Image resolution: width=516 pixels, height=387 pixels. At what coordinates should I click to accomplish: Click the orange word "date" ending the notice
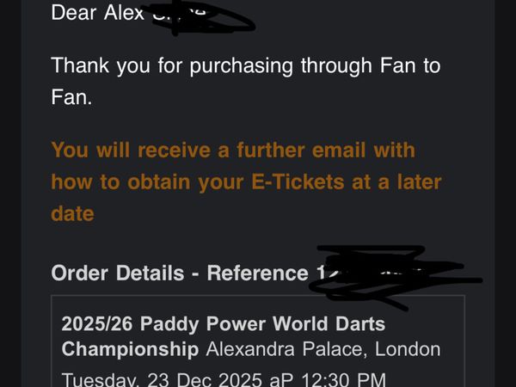(x=72, y=212)
